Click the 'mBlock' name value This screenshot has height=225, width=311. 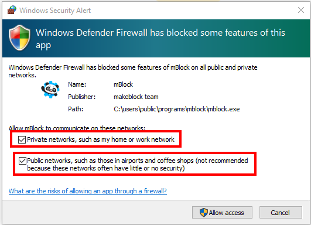click(x=123, y=84)
